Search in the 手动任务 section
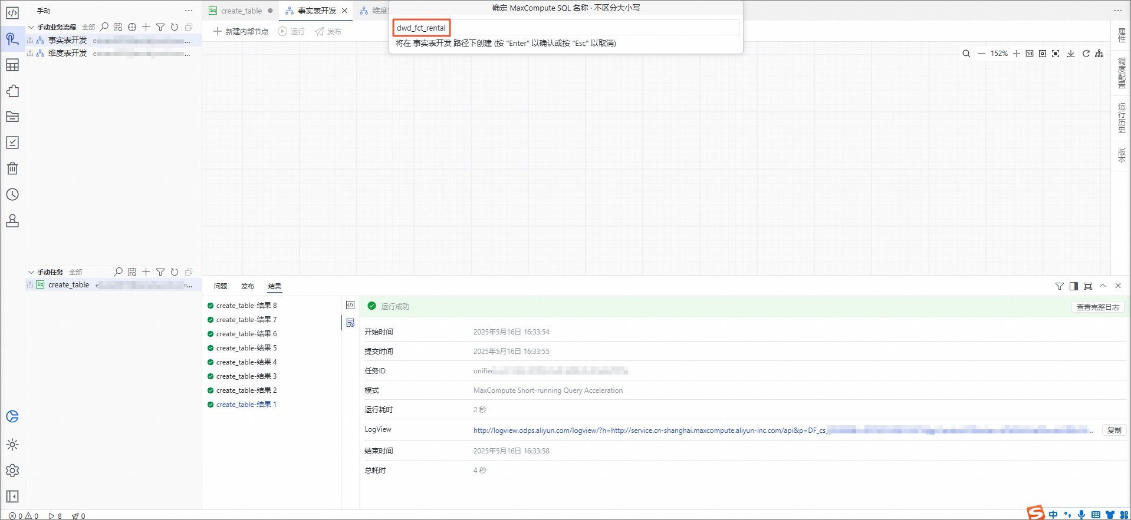Screen dimensions: 1131x520 coord(118,272)
